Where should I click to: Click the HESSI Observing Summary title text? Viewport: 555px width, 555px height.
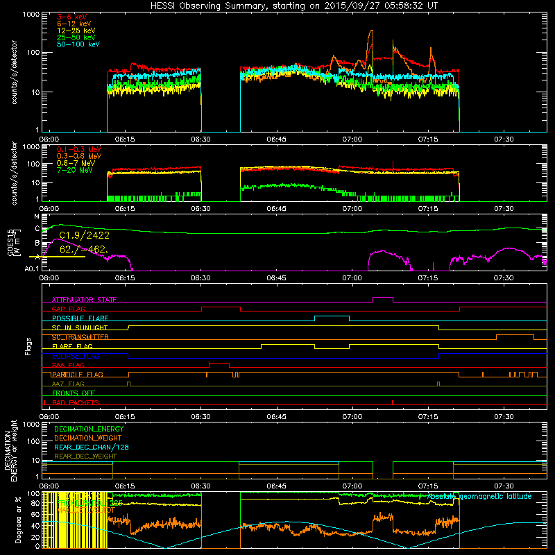click(x=293, y=6)
